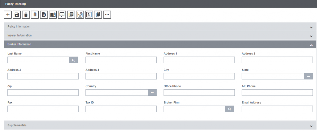Open the more options (ellipsis) toolbar button
317x131 pixels.
(107, 15)
